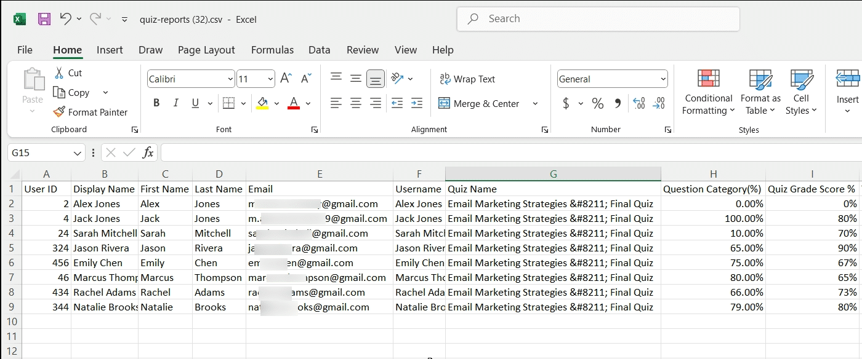Click the Redo arrow icon
Image resolution: width=862 pixels, height=359 pixels.
pyautogui.click(x=95, y=19)
